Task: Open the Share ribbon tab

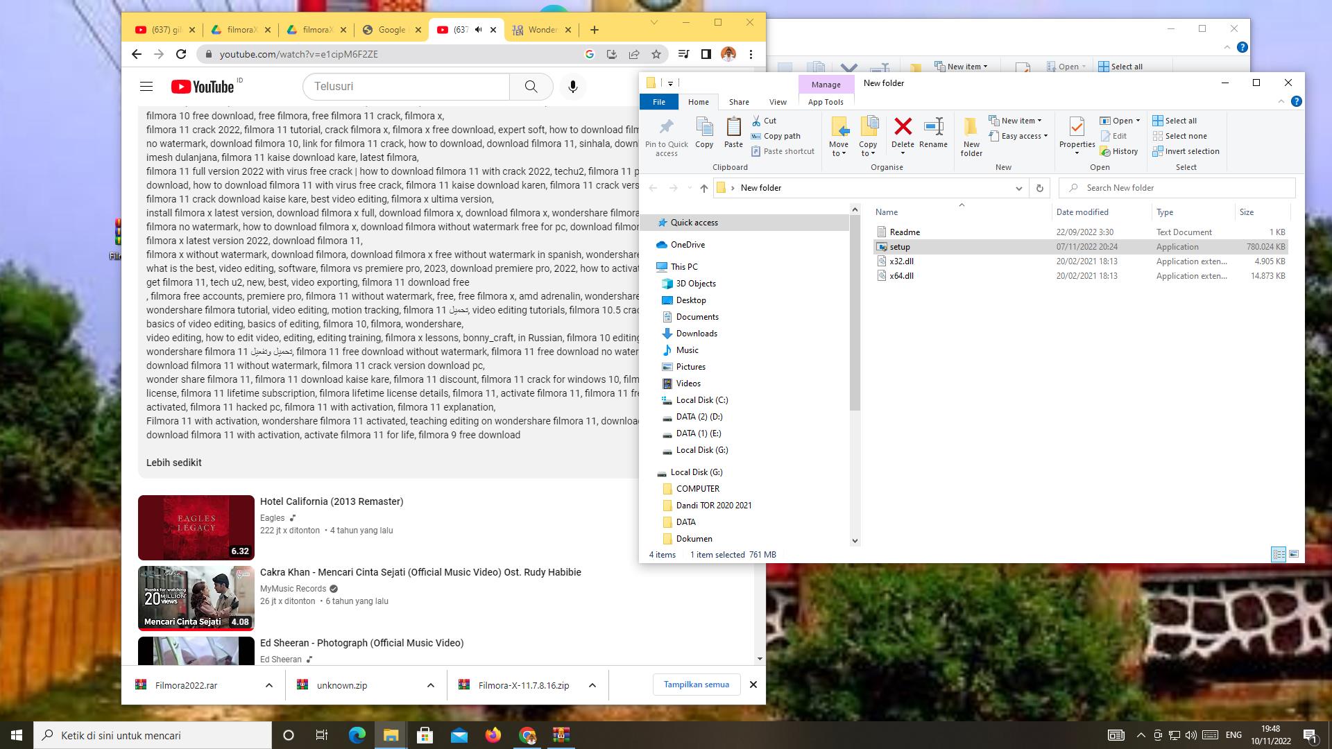Action: (x=738, y=102)
